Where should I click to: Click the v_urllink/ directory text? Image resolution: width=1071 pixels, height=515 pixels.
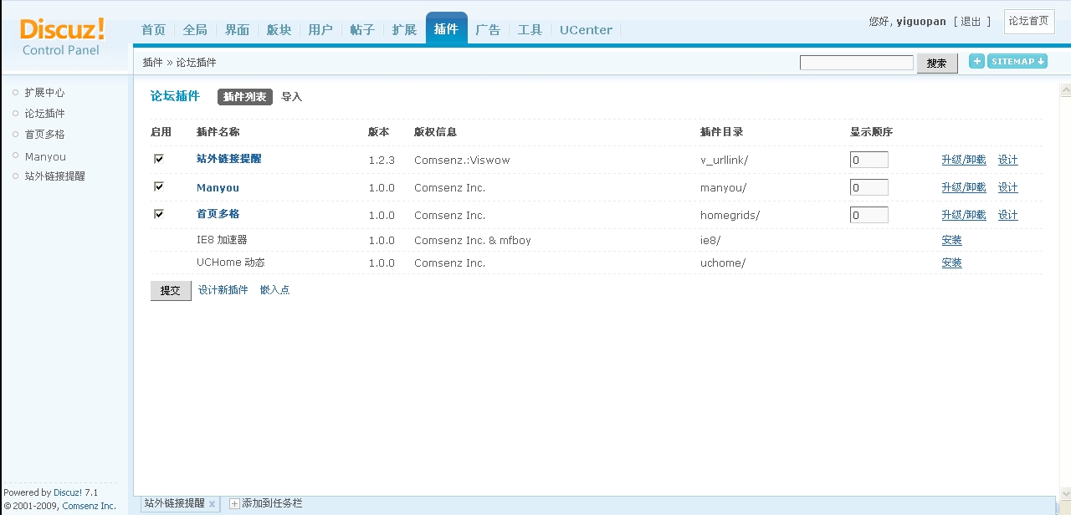724,160
